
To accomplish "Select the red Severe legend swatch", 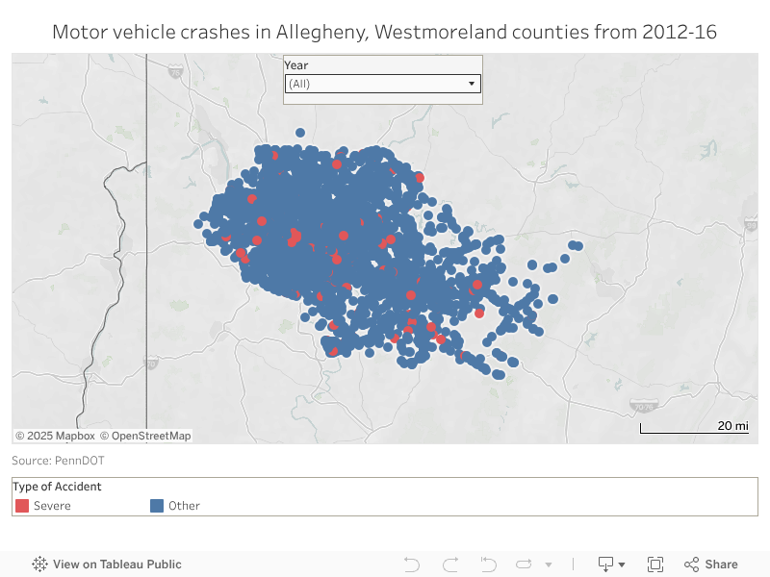I will [22, 506].
